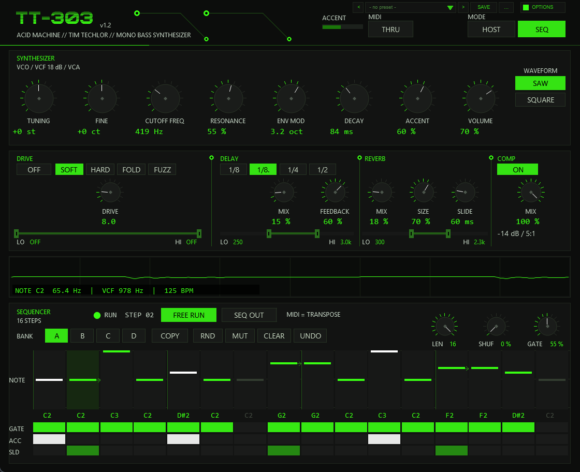Toggle the delay section enable dot
Screen dimensions: 580x472
click(x=212, y=158)
